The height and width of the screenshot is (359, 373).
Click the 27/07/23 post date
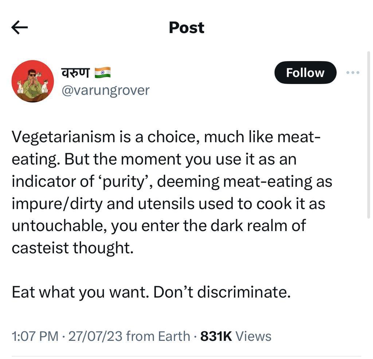coord(95,336)
